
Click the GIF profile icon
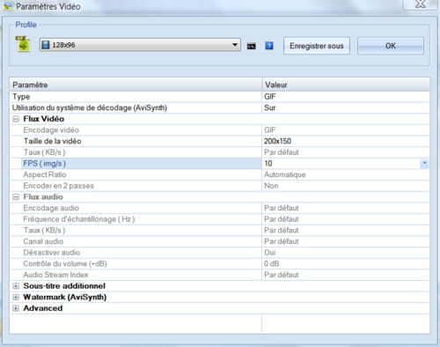tap(23, 44)
